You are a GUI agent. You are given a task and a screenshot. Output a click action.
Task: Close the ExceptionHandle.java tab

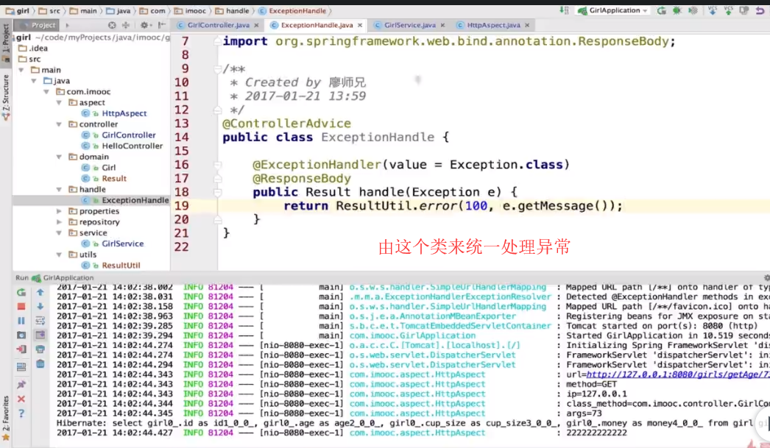pos(360,25)
